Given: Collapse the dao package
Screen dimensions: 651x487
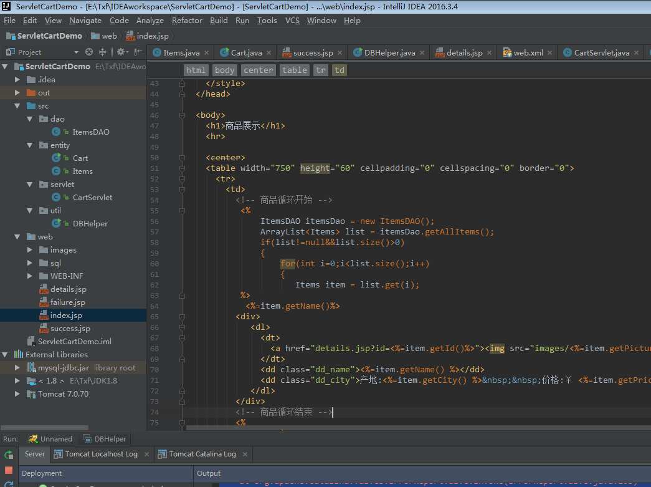Looking at the screenshot, I should (29, 119).
